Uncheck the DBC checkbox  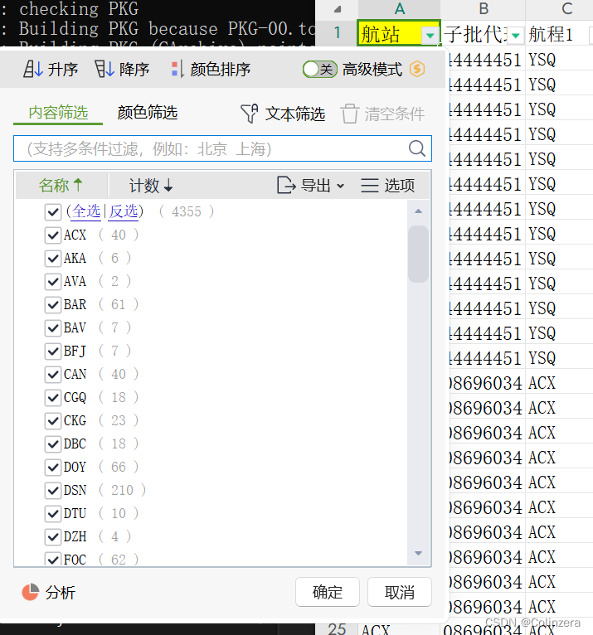52,444
